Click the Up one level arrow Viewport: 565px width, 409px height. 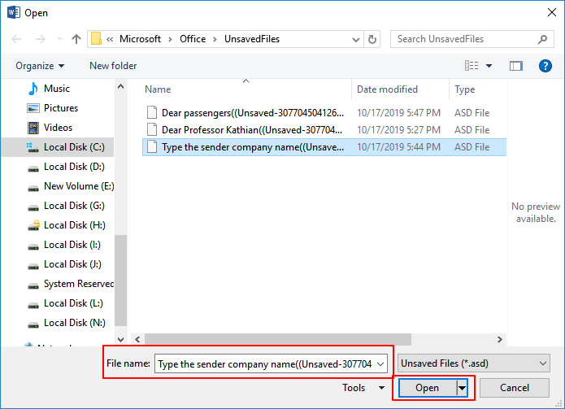[76, 39]
